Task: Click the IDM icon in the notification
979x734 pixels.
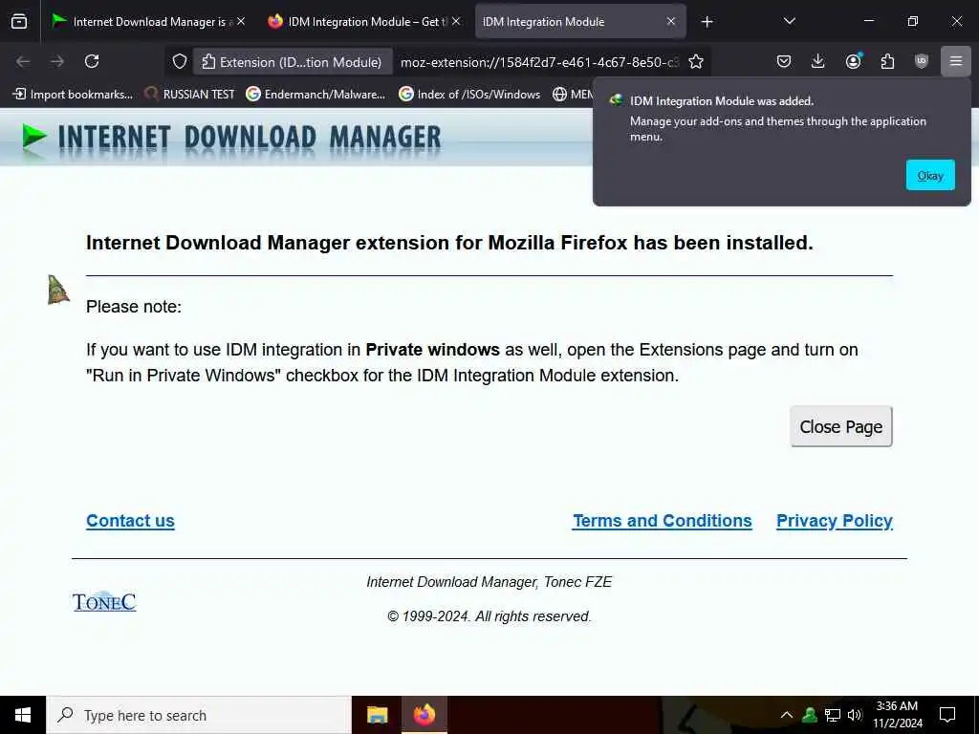Action: [x=617, y=100]
